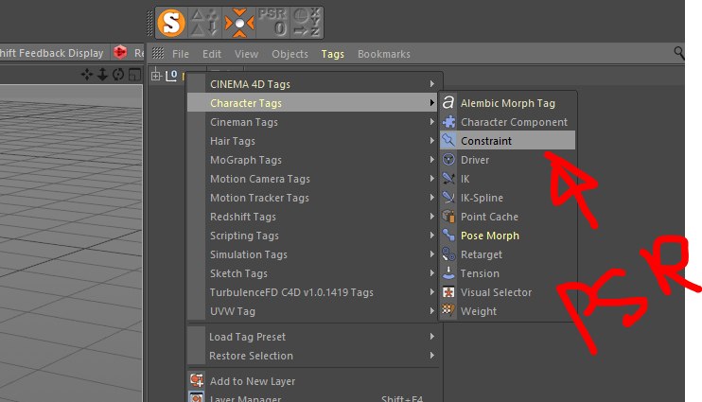Image resolution: width=702 pixels, height=402 pixels.
Task: Click the Weight tag icon
Action: pos(448,311)
